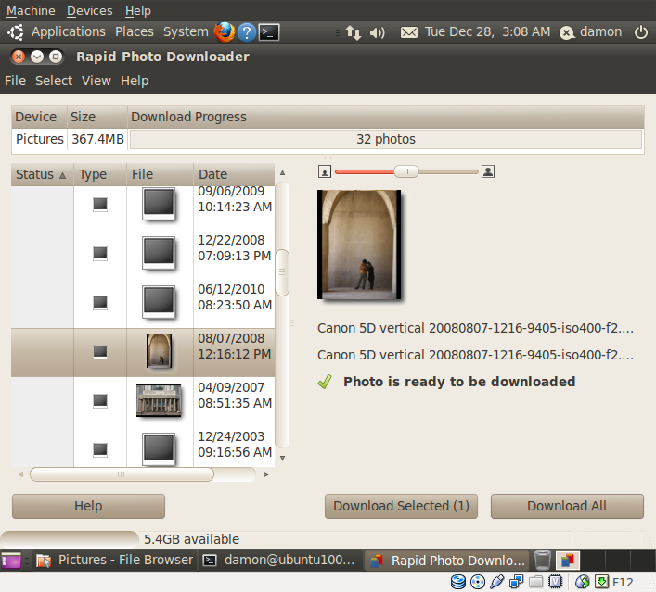The width and height of the screenshot is (656, 592).
Task: Click the VirtualBox virtualization V status icon
Action: tap(555, 582)
